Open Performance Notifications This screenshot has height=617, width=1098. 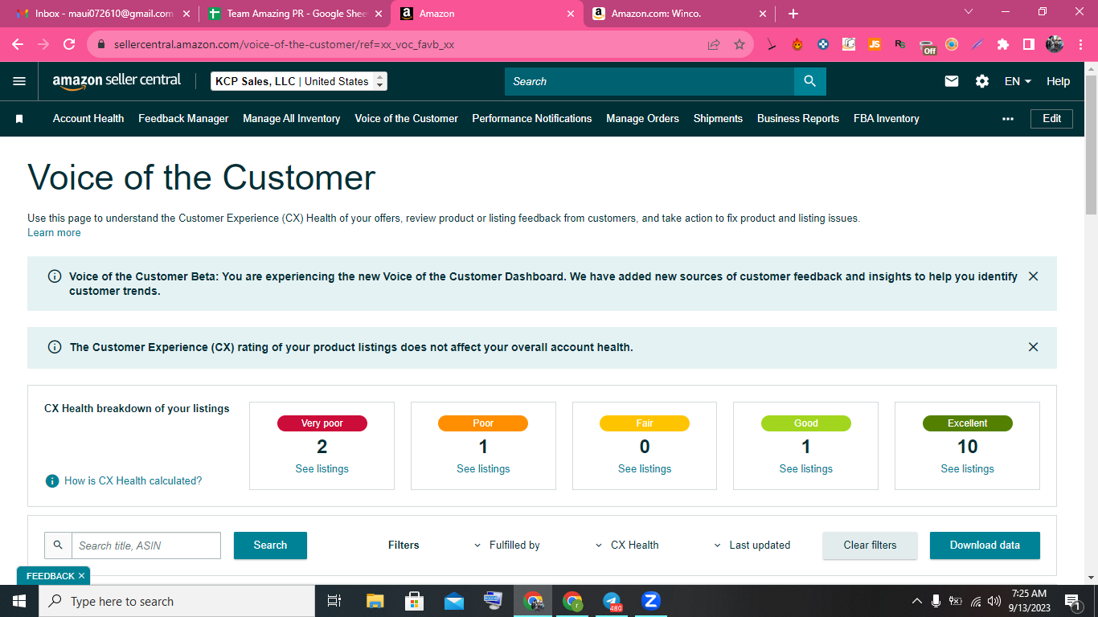(532, 119)
